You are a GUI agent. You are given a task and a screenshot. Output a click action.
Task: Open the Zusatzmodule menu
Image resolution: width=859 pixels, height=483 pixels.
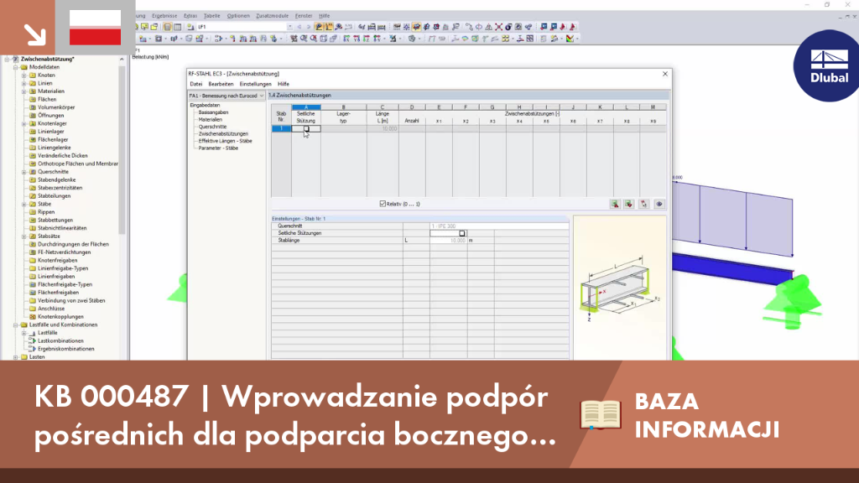click(272, 16)
